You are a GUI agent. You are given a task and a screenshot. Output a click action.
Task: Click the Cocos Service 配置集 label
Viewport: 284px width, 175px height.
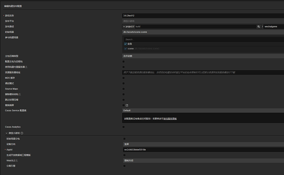tap(16, 110)
